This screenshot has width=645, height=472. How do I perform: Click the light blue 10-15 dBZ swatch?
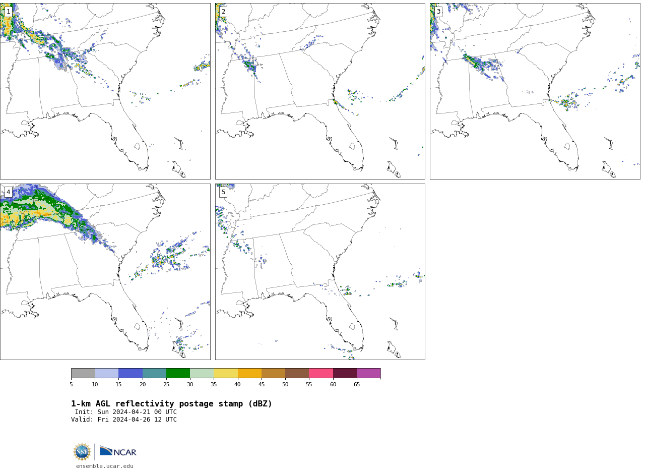tap(106, 373)
